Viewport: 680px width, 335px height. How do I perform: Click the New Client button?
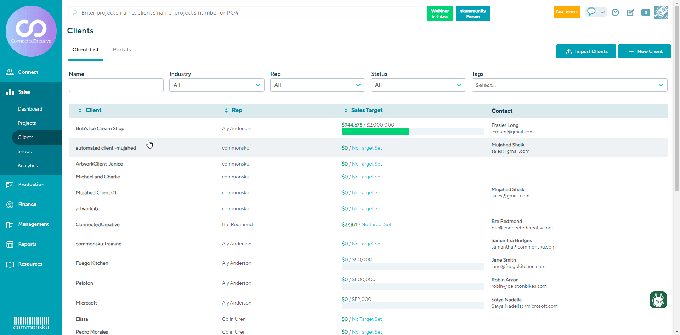coord(644,51)
